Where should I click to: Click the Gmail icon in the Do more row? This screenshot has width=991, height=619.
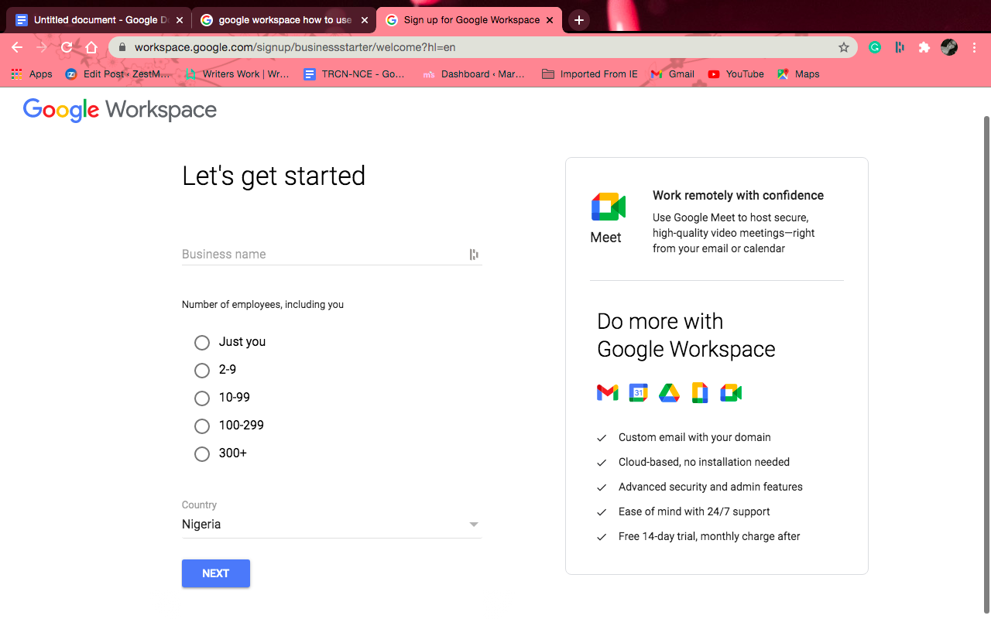point(607,392)
